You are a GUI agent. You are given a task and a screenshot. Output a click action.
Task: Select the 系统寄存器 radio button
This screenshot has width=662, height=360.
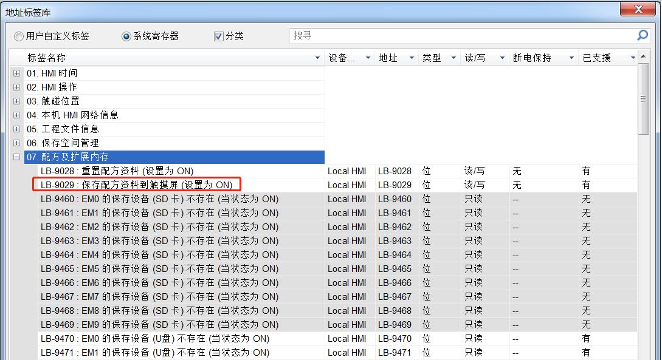pyautogui.click(x=126, y=36)
